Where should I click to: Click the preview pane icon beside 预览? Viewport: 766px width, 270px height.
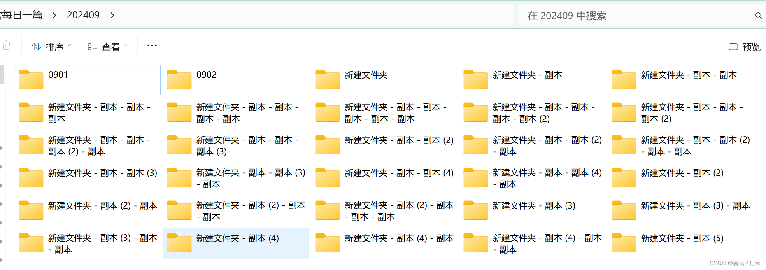(733, 47)
